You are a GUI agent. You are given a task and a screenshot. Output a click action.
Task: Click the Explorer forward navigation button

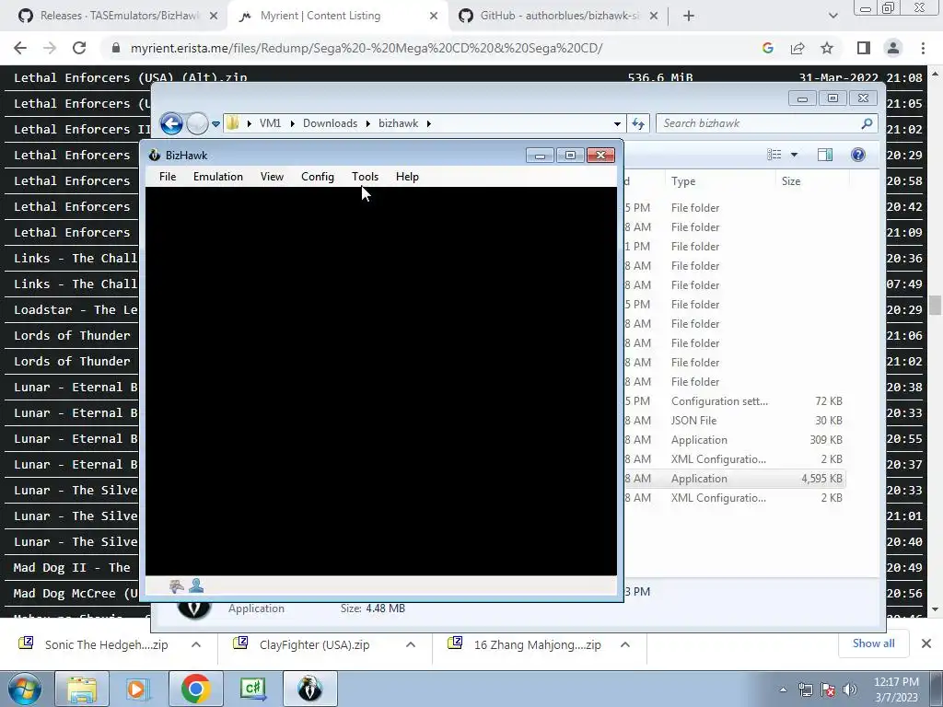(x=197, y=124)
